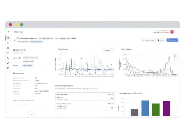Open the clipboard icon in sidebar
Viewport: 185px width, 139px height.
pos(8,48)
